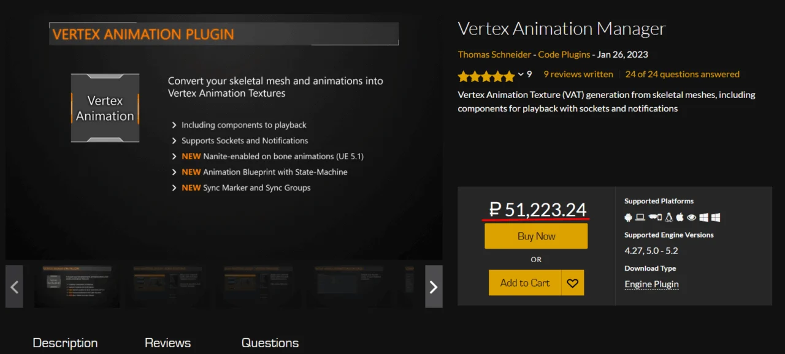The height and width of the screenshot is (354, 785).
Task: Click engine versions 4.27, 5.0 - 5.2
Action: [651, 250]
